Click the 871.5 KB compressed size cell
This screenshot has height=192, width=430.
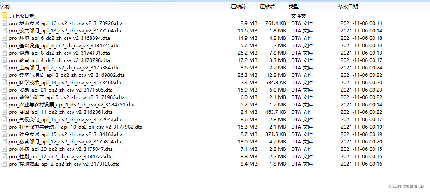(276, 134)
